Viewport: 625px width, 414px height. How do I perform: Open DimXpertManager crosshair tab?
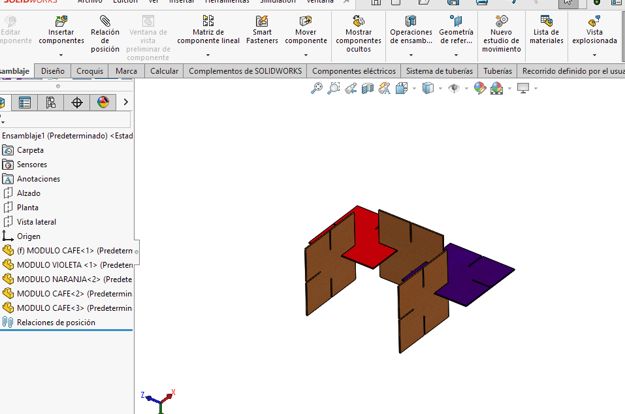[x=77, y=103]
